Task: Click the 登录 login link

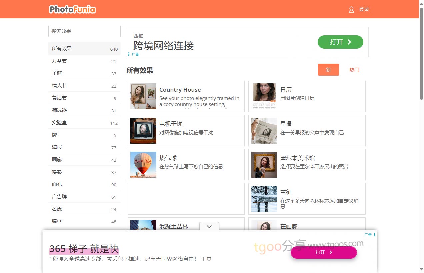Action: (364, 9)
